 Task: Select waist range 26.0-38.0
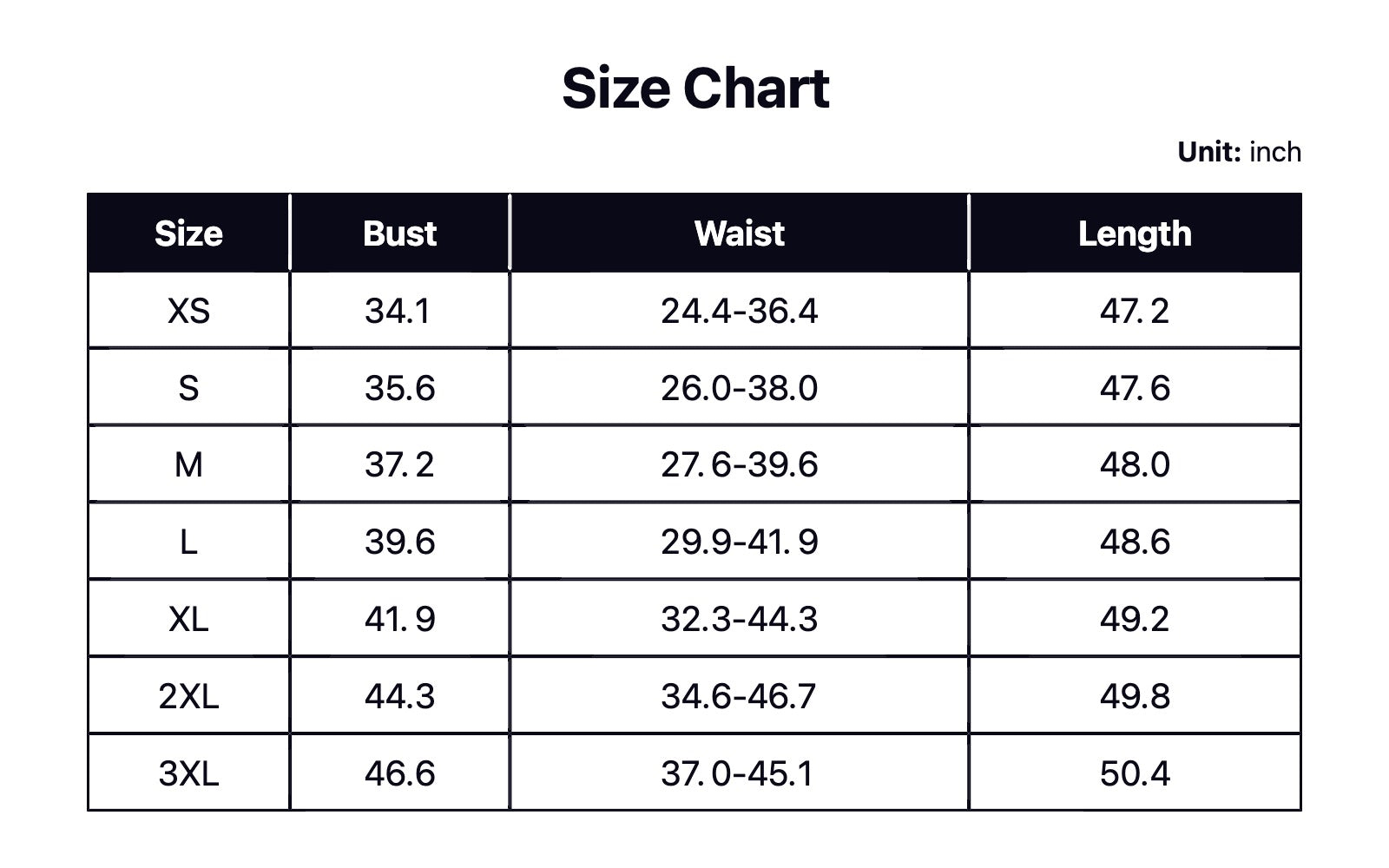[x=739, y=388]
